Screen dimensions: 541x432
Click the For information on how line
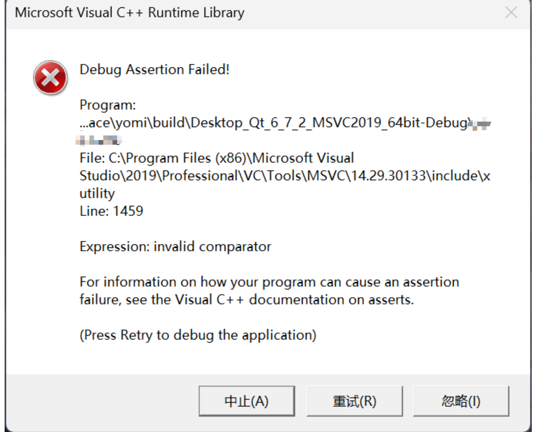(x=269, y=282)
